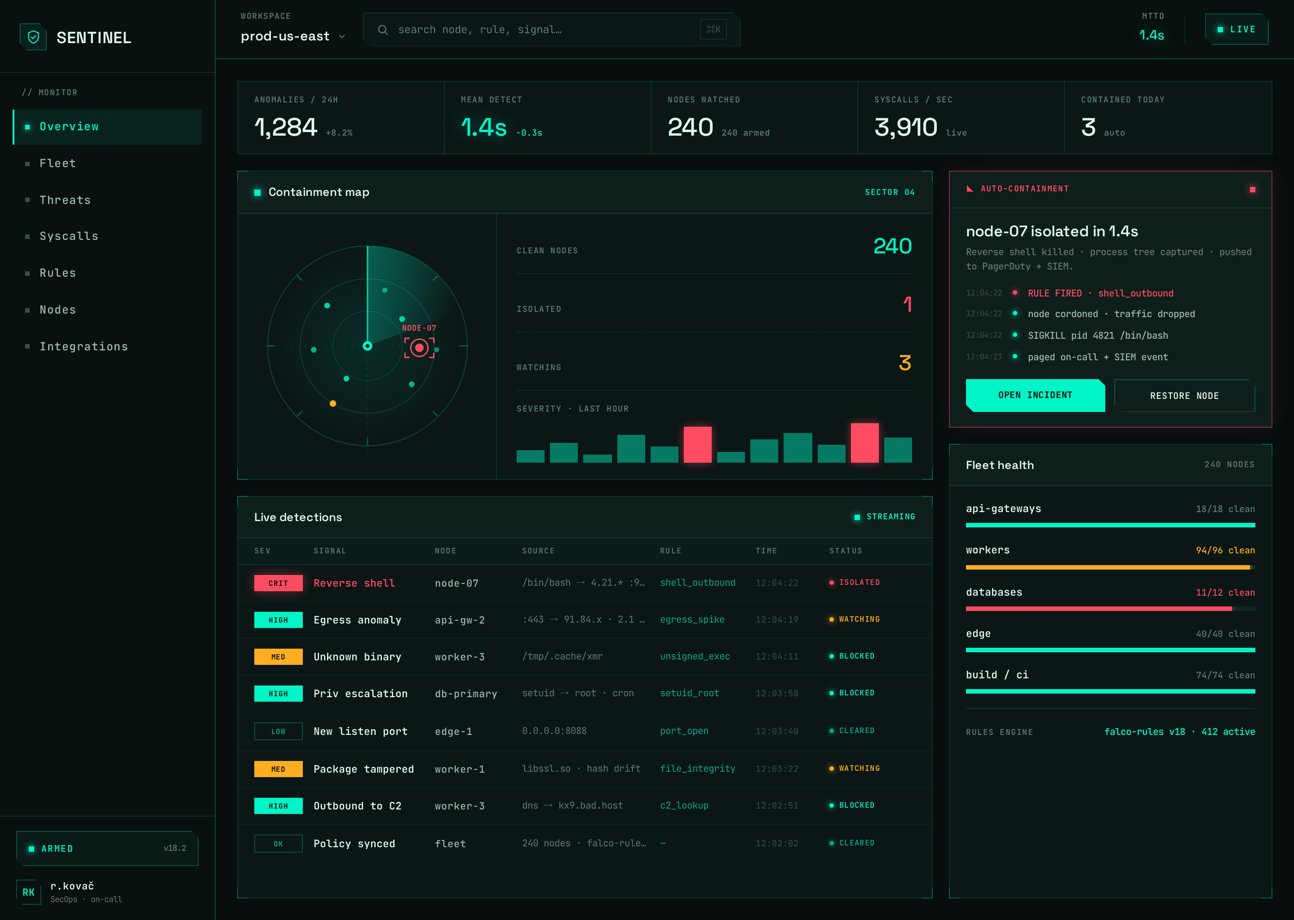Click the db-primary node cell
This screenshot has height=920, width=1294.
tap(465, 694)
